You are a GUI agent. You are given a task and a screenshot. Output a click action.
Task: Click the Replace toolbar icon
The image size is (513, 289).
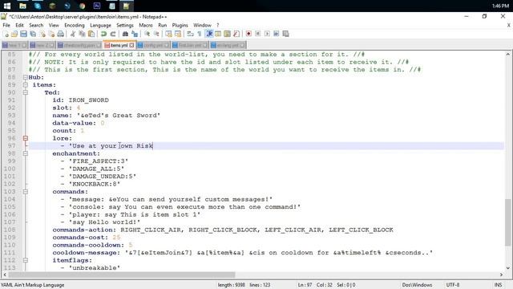pyautogui.click(x=135, y=34)
